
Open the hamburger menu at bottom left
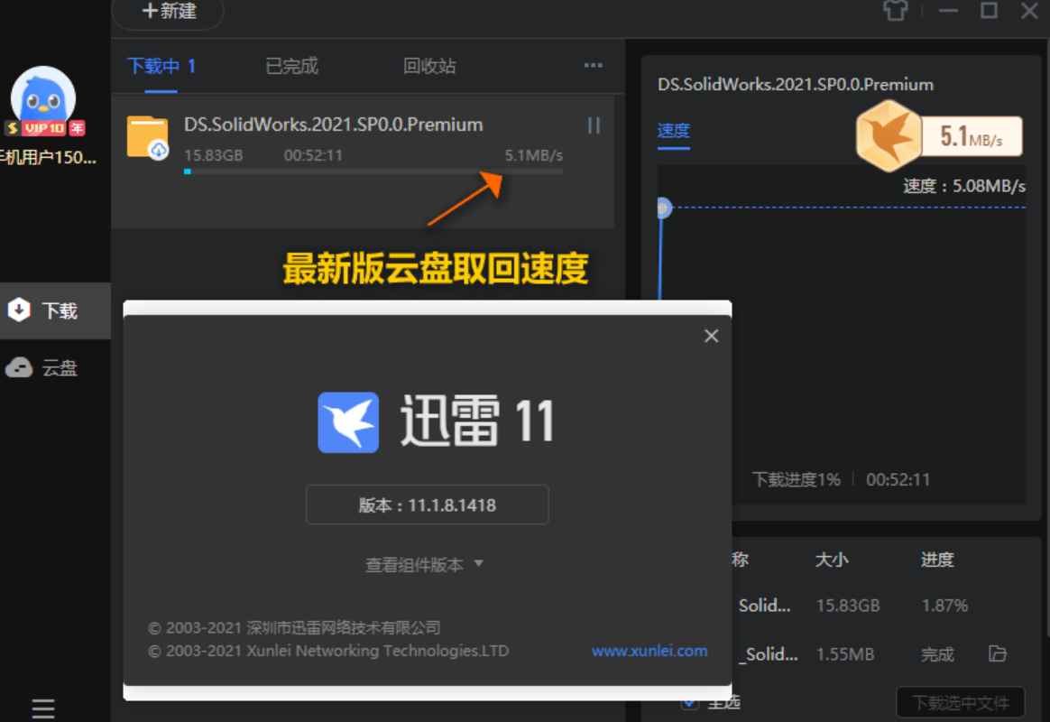(x=42, y=707)
